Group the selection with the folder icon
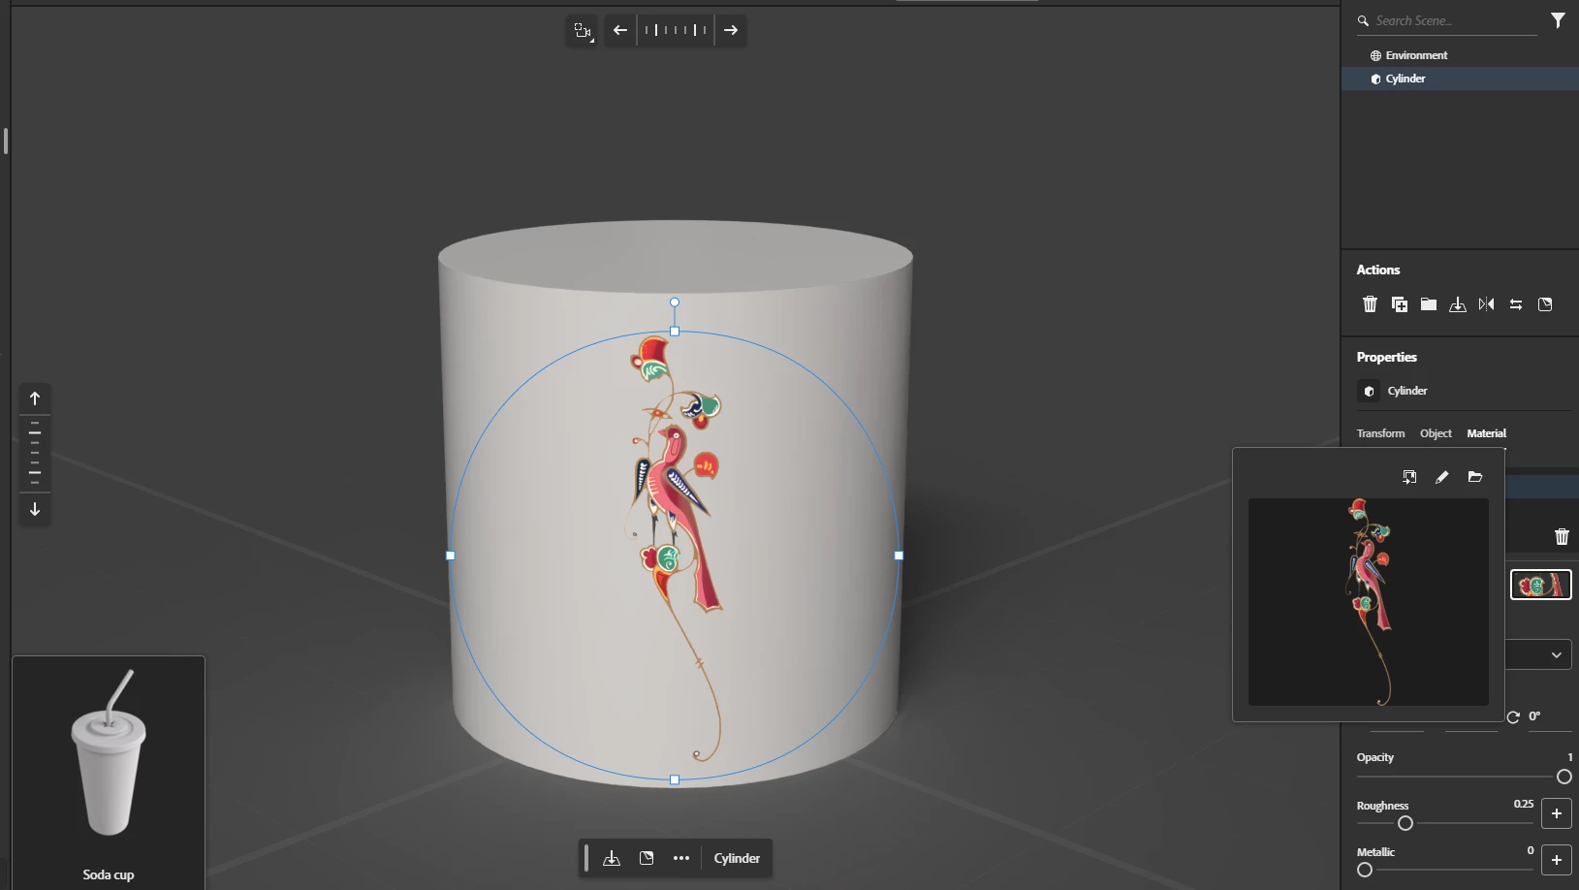The height and width of the screenshot is (890, 1579). point(1429,304)
